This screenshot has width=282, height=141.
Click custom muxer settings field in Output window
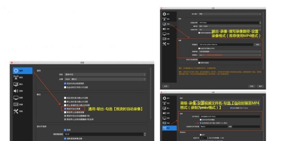tap(230, 60)
